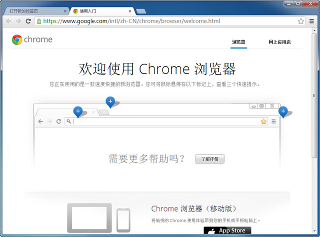Click the App Store download badge
Image resolution: width=320 pixels, height=237 pixels.
(x=227, y=231)
